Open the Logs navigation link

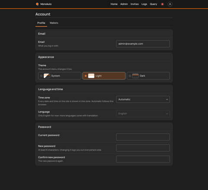pyautogui.click(x=144, y=4)
